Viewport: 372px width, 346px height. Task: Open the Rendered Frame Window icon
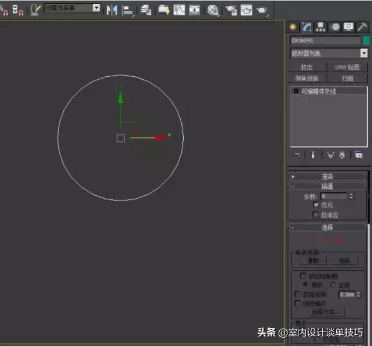(246, 10)
